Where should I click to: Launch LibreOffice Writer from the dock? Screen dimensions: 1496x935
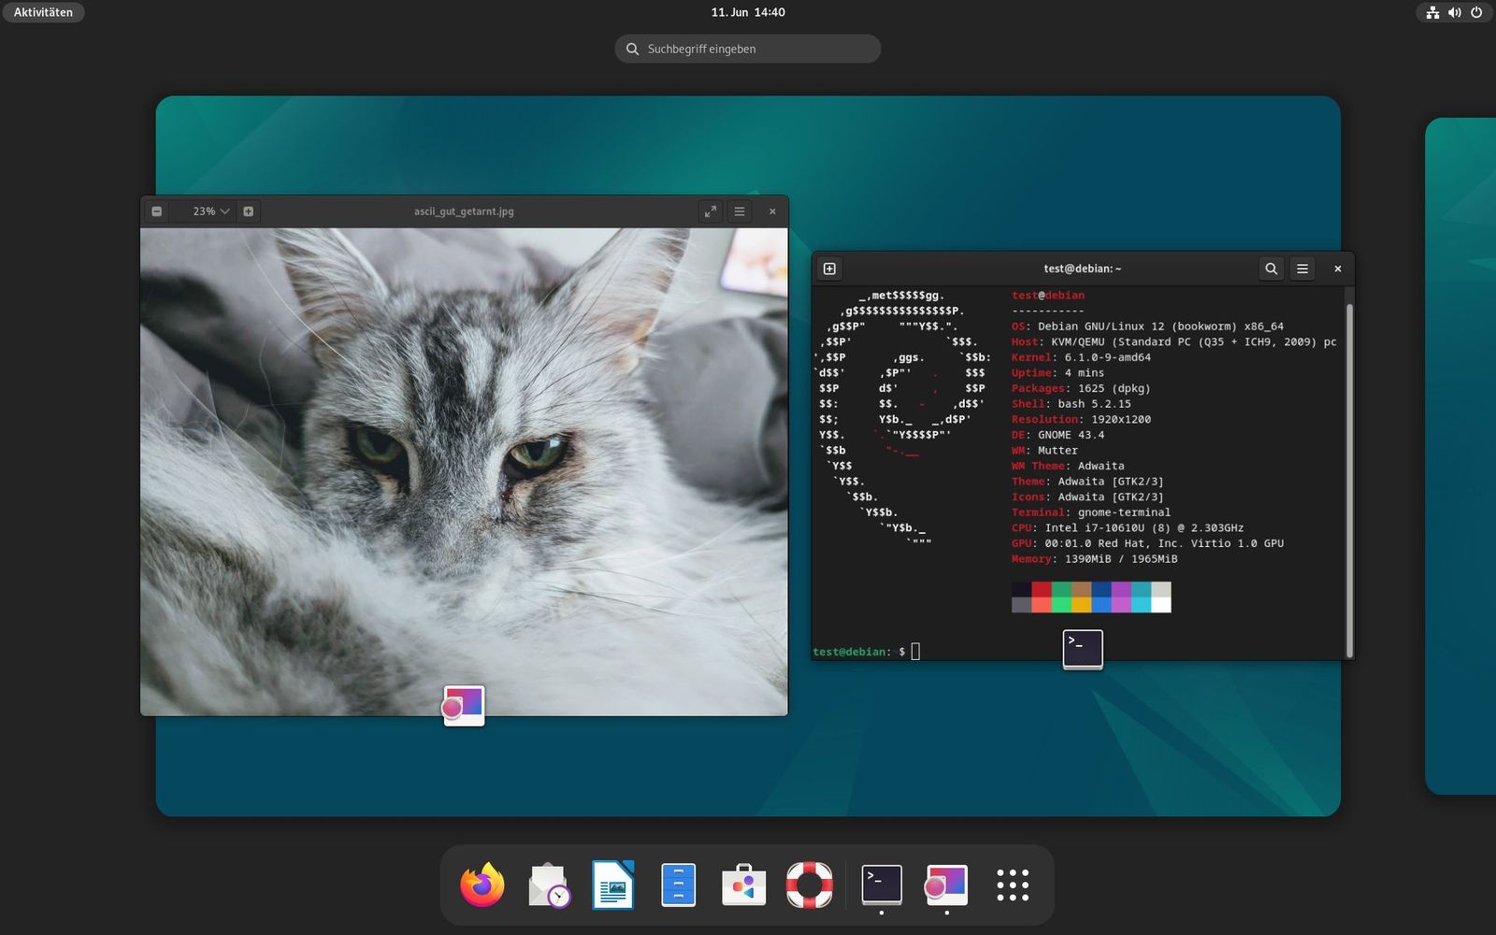[611, 882]
